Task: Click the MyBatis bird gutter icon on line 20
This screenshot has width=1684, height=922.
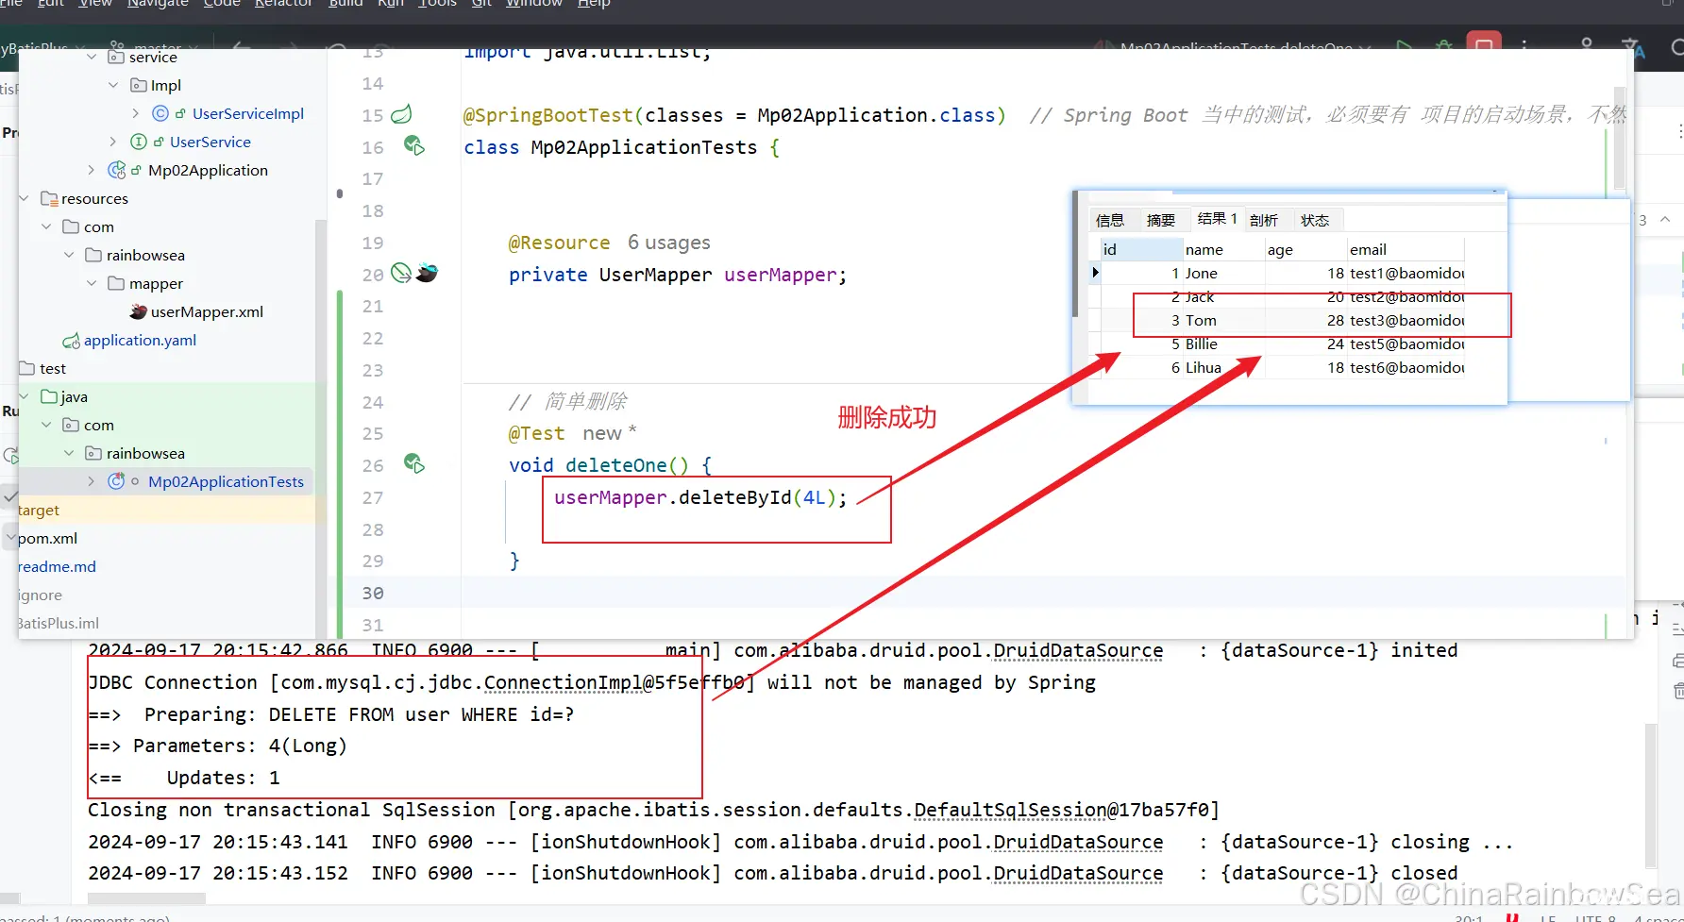Action: click(x=427, y=273)
